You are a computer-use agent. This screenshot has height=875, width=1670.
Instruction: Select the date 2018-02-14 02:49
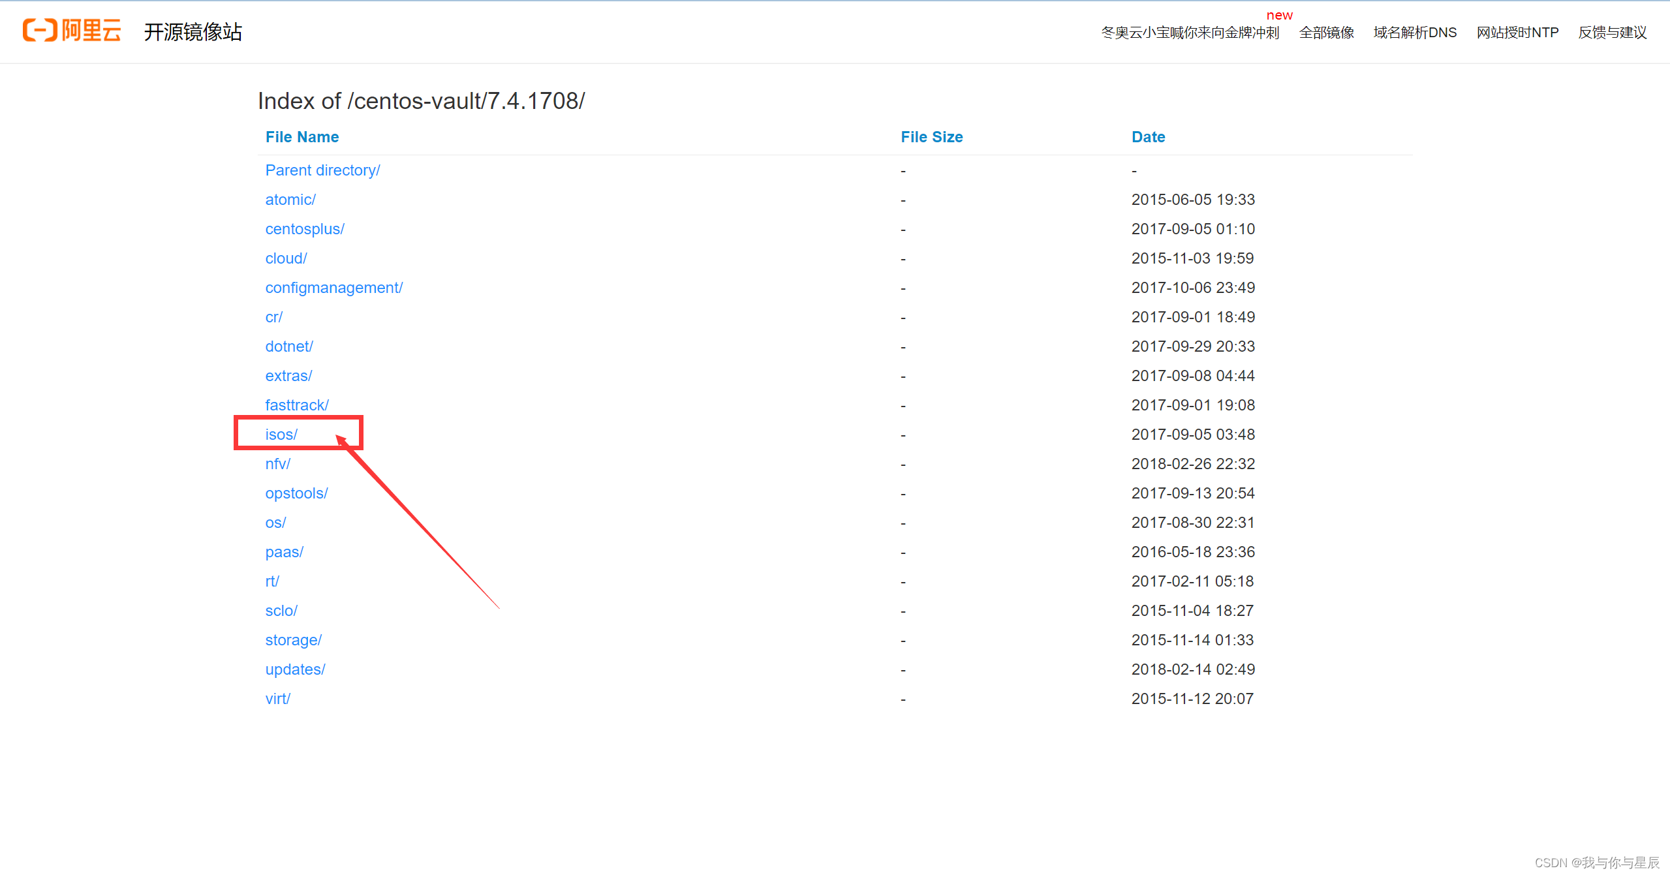pos(1193,669)
